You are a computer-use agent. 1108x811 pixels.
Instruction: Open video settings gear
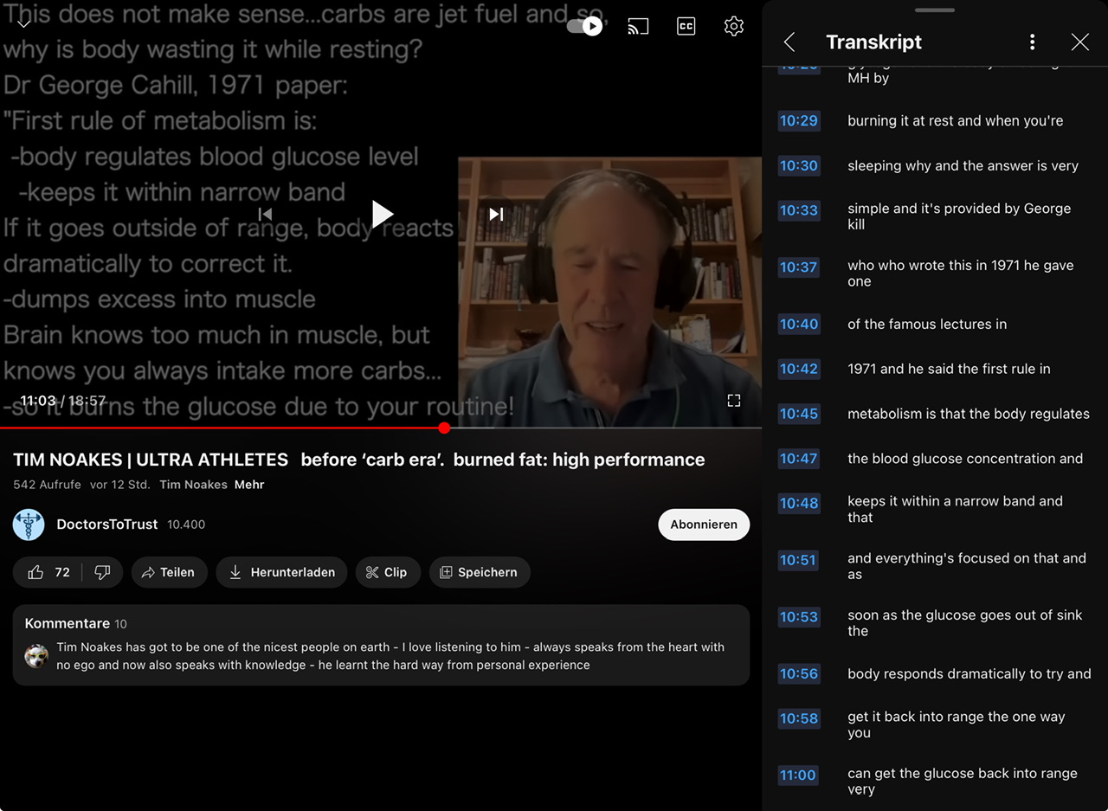pyautogui.click(x=733, y=27)
